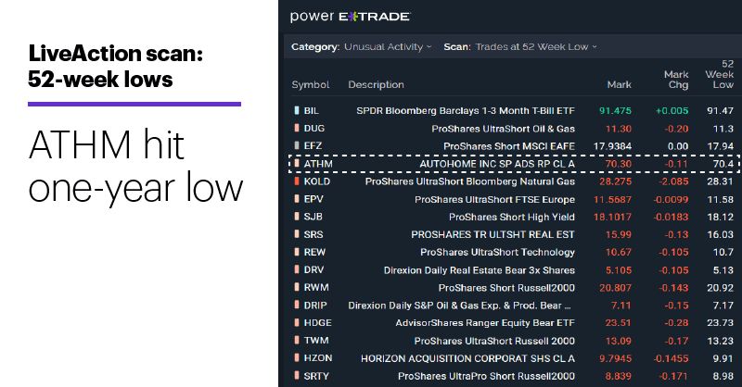The width and height of the screenshot is (742, 387).
Task: Click ProShares UltraShort Oil & Gas description
Action: pos(503,129)
